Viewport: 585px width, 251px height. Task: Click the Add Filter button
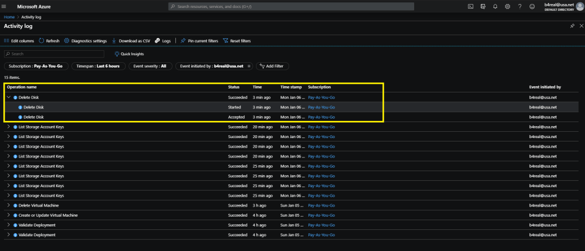pyautogui.click(x=272, y=66)
